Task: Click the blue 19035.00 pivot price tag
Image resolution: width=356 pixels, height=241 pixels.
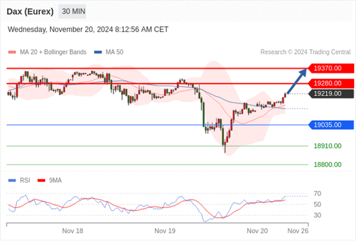Action: point(331,125)
